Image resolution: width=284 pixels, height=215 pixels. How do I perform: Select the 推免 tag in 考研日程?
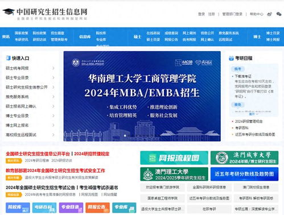coord(238,105)
